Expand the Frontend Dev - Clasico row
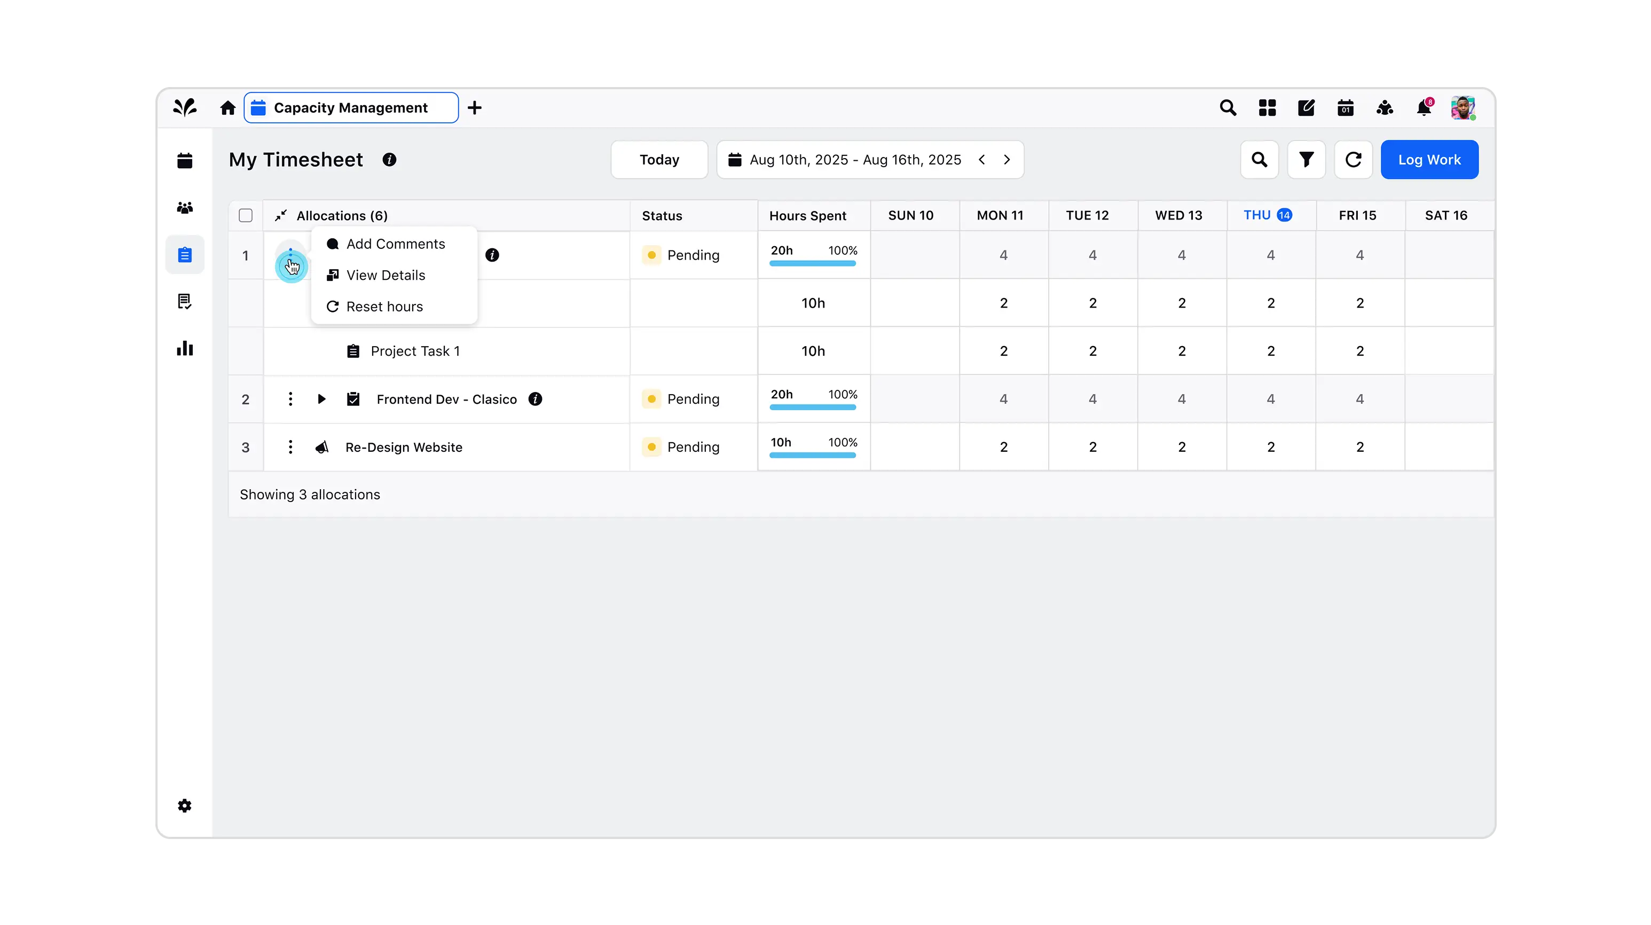Screen dimensions: 1651x925 pyautogui.click(x=322, y=399)
